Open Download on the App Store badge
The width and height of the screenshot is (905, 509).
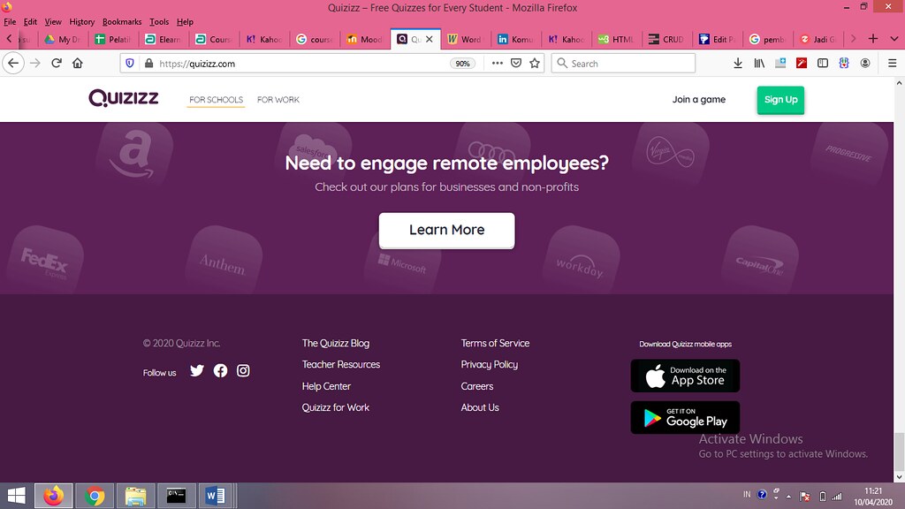click(x=685, y=376)
